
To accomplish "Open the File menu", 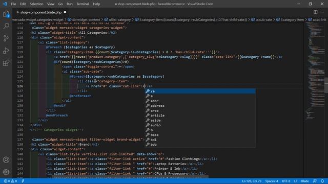I will [13, 4].
